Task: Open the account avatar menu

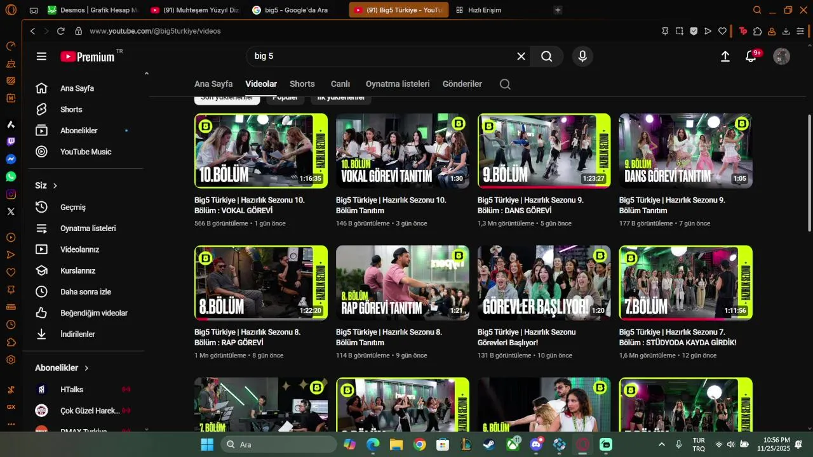Action: coord(781,56)
